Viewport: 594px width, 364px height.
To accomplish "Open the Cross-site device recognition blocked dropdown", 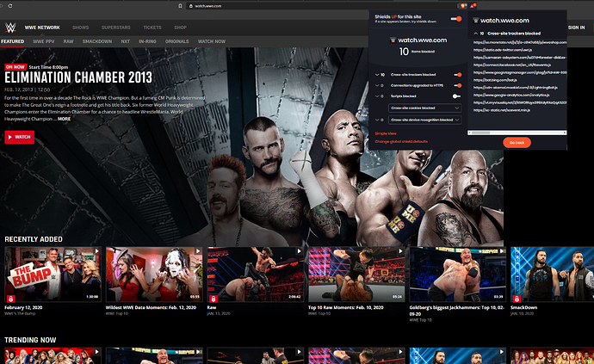I will (424, 120).
